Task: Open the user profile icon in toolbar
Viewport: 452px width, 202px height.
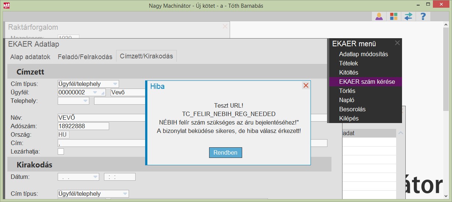Action: [x=379, y=16]
